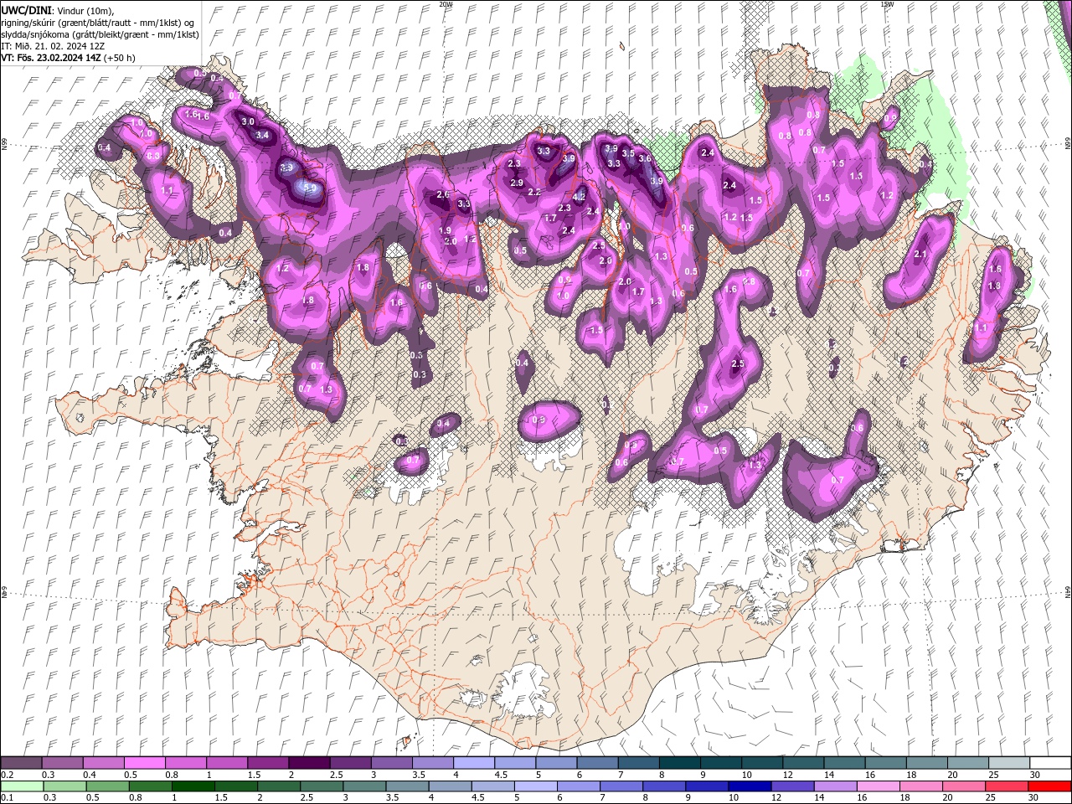Click the '4.2' snowfall value on the map
The width and height of the screenshot is (1072, 804).
579,198
